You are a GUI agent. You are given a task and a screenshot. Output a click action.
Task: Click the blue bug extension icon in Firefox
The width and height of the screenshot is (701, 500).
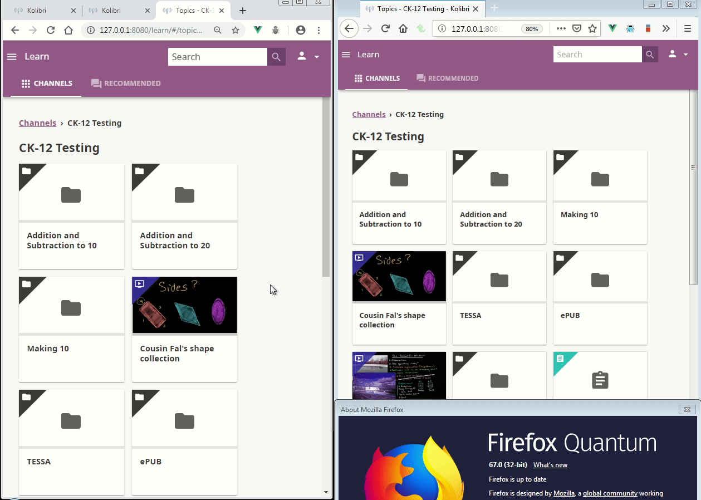pyautogui.click(x=630, y=28)
